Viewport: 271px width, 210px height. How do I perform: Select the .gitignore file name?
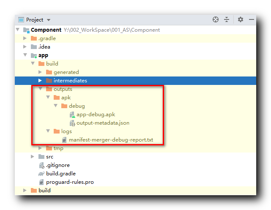click(58, 166)
